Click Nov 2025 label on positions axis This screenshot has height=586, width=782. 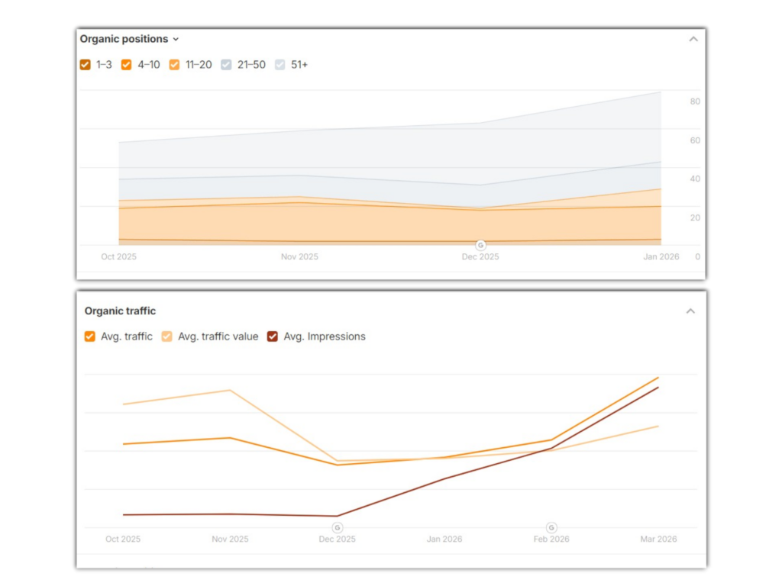tap(299, 257)
